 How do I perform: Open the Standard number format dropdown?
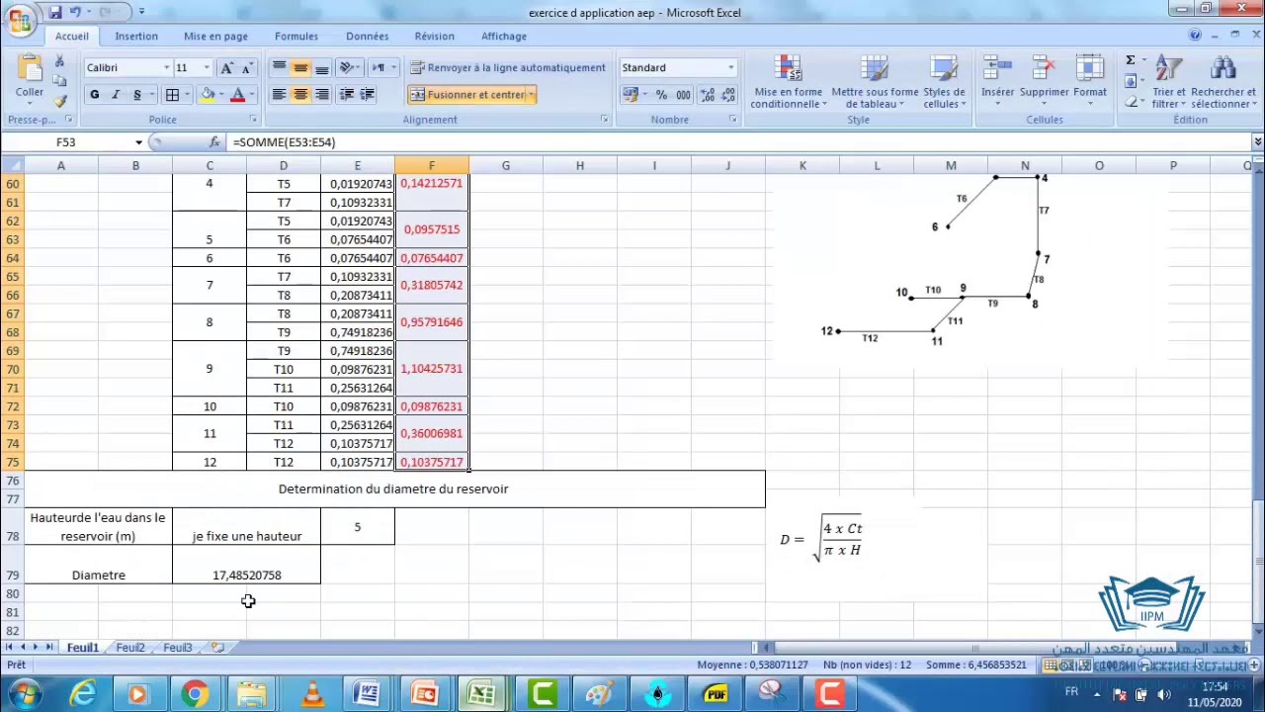pos(731,68)
